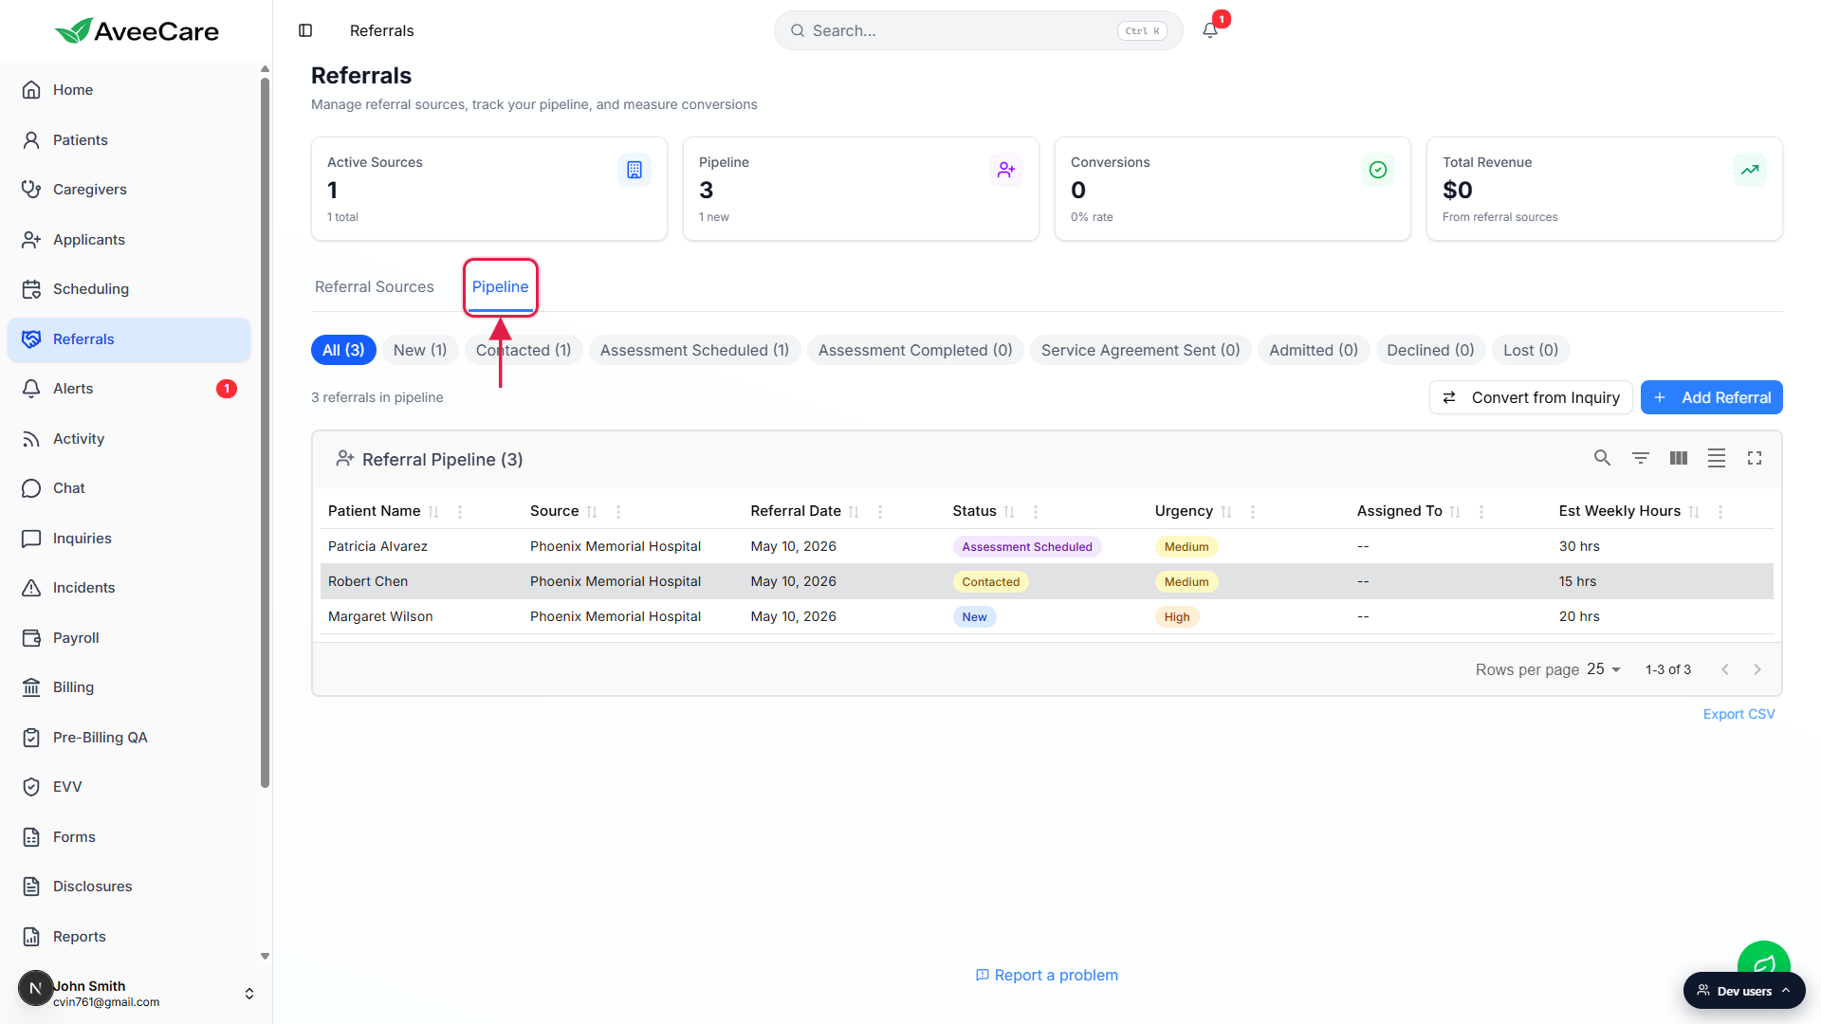Sort by Patient Name column
1821x1024 pixels.
(433, 512)
